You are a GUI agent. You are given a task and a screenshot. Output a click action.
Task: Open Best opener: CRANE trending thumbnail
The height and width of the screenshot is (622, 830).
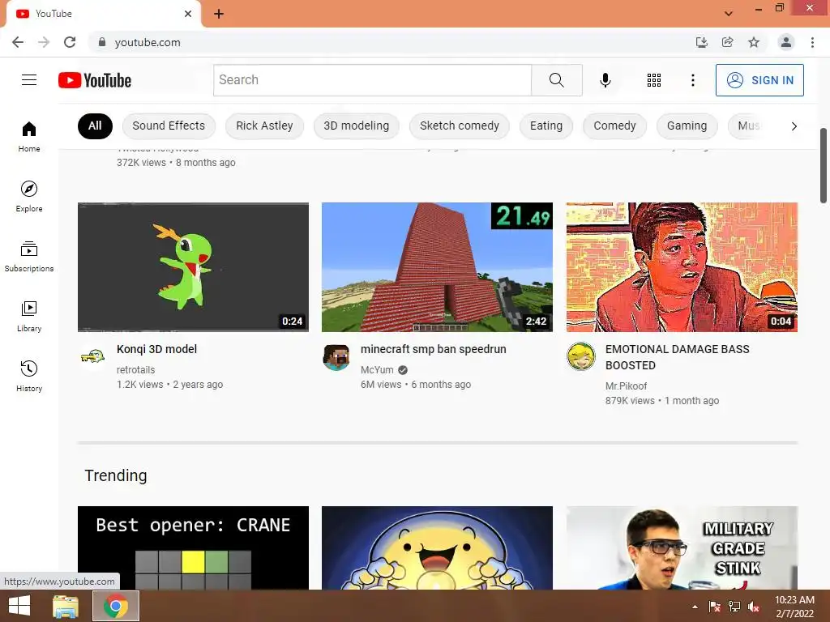[x=193, y=547]
